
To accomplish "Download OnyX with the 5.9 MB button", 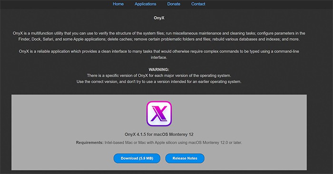I will click(x=137, y=158).
